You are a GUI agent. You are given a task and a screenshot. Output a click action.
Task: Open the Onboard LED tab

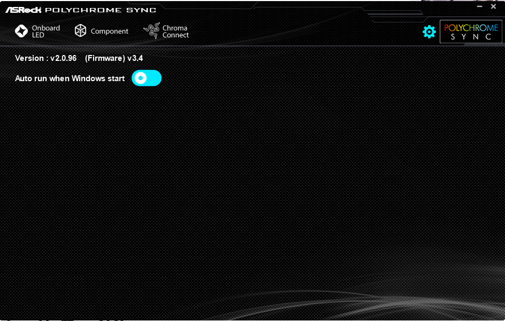coord(37,31)
